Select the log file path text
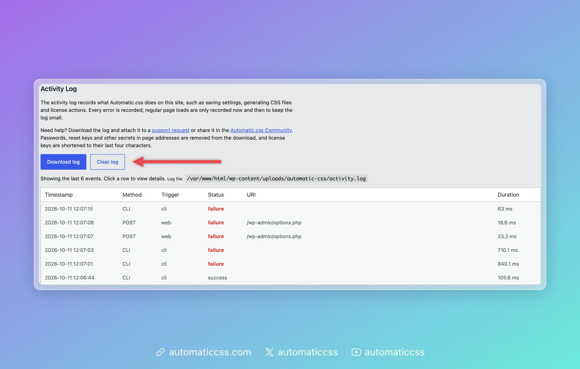The height and width of the screenshot is (369, 580). 276,178
